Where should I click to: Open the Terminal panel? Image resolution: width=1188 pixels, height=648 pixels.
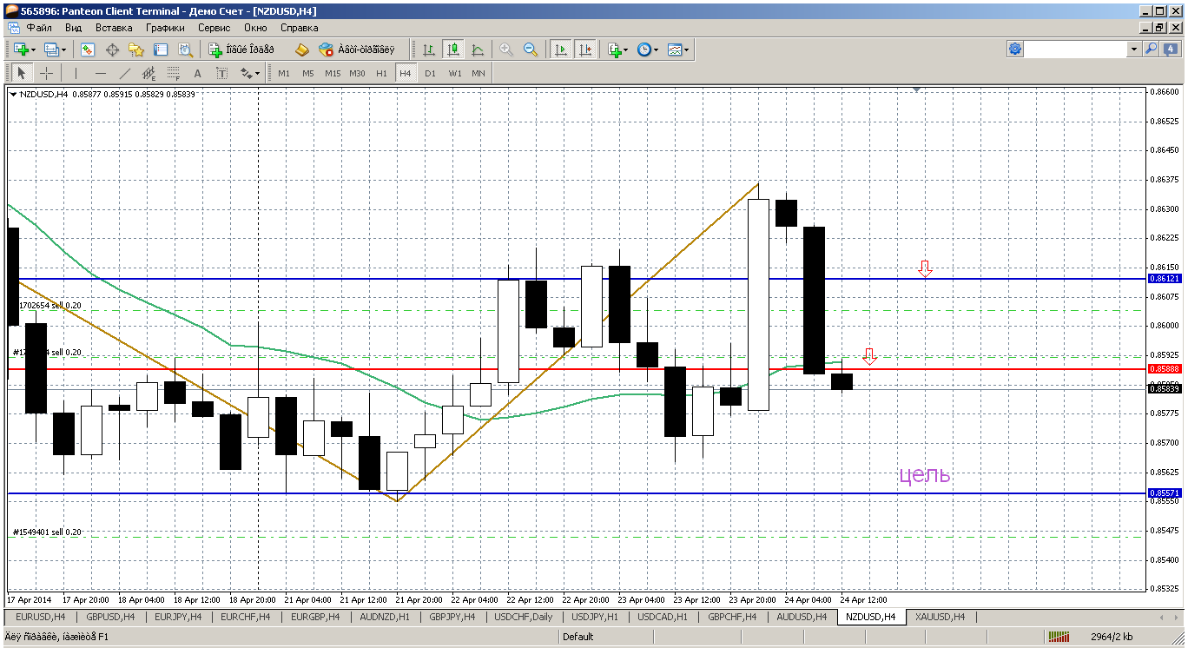(161, 50)
